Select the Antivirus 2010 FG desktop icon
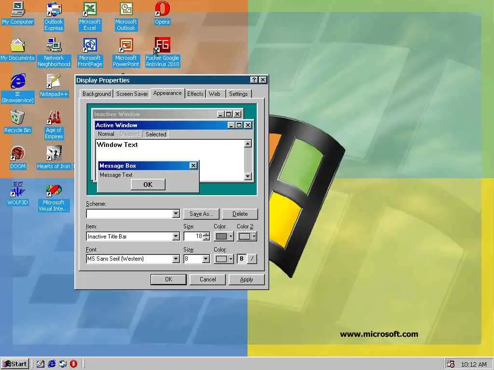Viewport: 494px width, 370px height. point(162,53)
